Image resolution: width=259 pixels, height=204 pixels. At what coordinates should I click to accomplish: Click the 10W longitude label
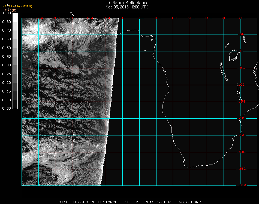coord(90,18)
